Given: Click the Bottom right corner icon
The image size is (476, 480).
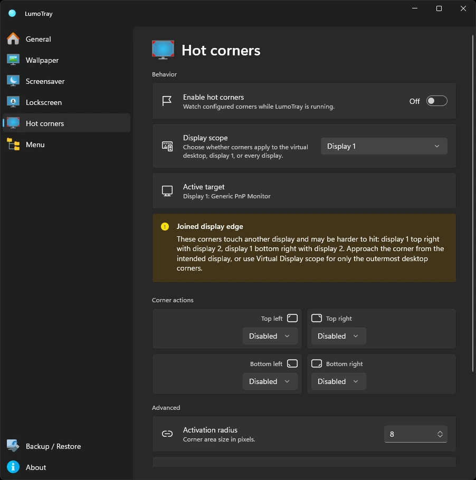Looking at the screenshot, I should [x=317, y=363].
